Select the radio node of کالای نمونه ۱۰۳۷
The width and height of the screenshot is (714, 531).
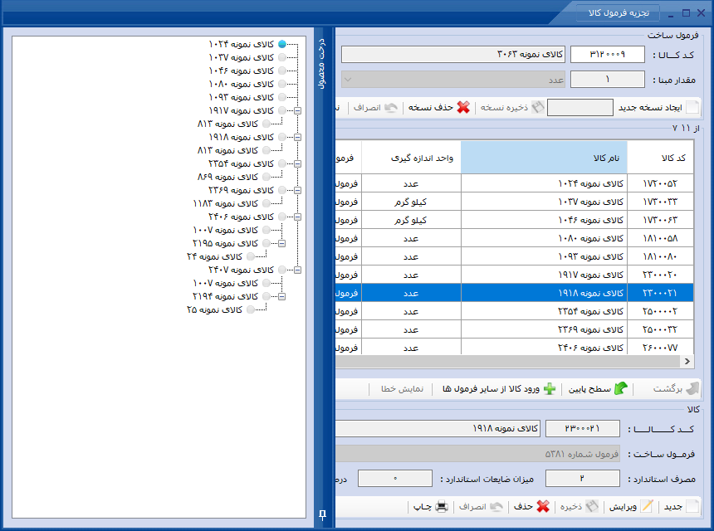tap(282, 57)
